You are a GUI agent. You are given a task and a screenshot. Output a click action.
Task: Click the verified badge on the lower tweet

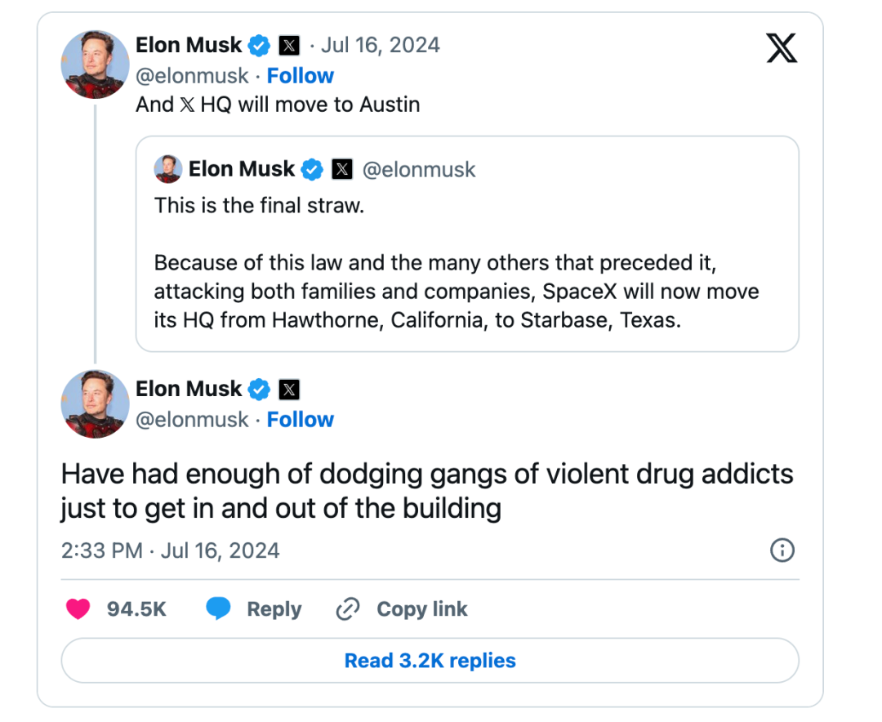point(259,390)
